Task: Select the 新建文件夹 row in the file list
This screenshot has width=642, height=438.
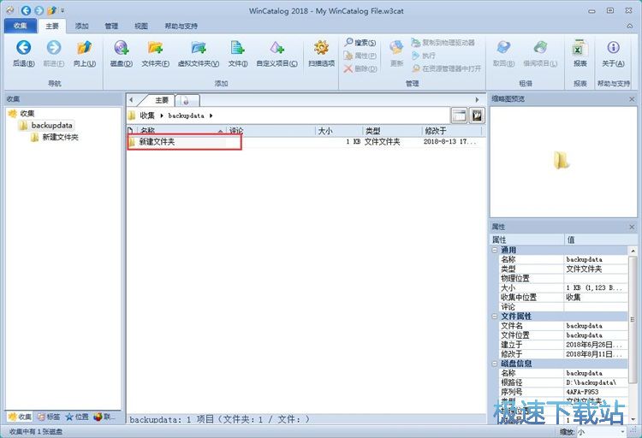Action: point(305,142)
